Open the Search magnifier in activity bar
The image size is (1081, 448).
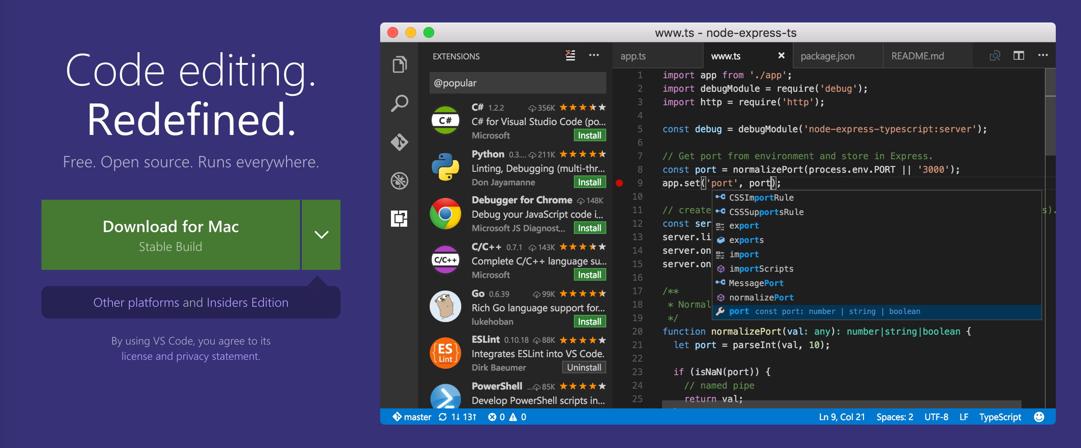click(x=400, y=103)
